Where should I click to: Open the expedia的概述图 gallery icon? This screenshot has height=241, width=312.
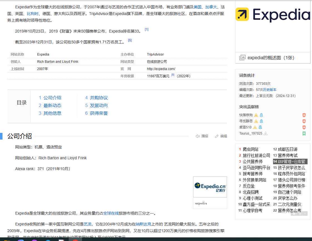click(242, 58)
